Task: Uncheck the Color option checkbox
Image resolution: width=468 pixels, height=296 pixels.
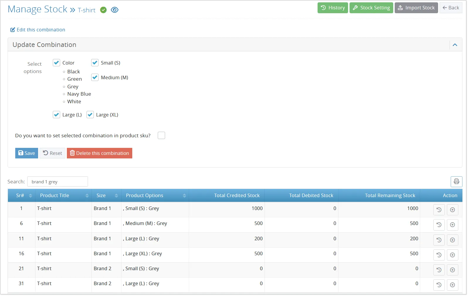Action: tap(56, 63)
